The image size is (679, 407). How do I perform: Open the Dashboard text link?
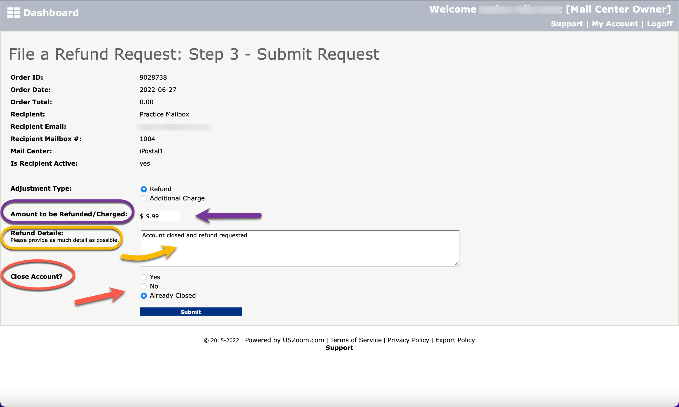pos(51,13)
